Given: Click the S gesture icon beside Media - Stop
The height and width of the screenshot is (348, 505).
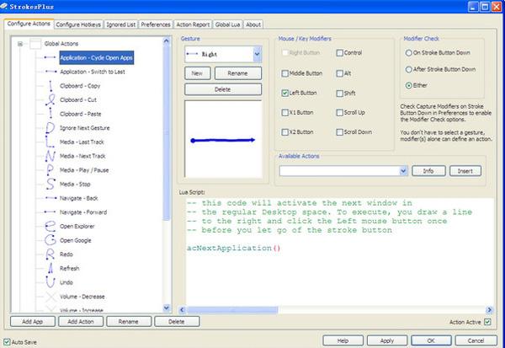Looking at the screenshot, I should click(50, 185).
